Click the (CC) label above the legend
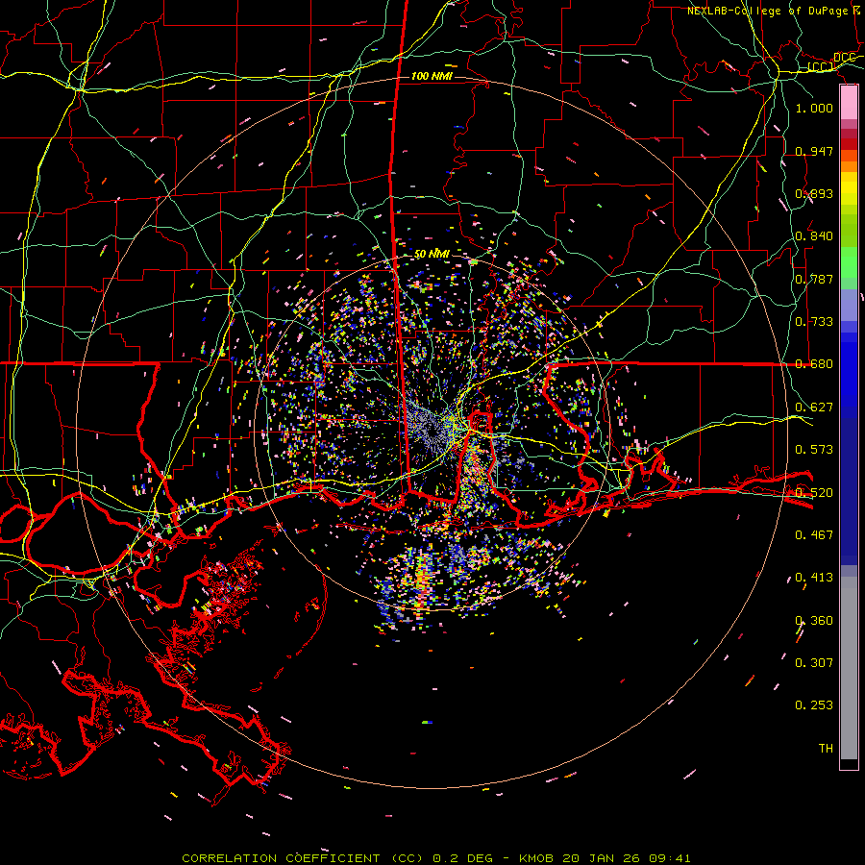 (821, 67)
